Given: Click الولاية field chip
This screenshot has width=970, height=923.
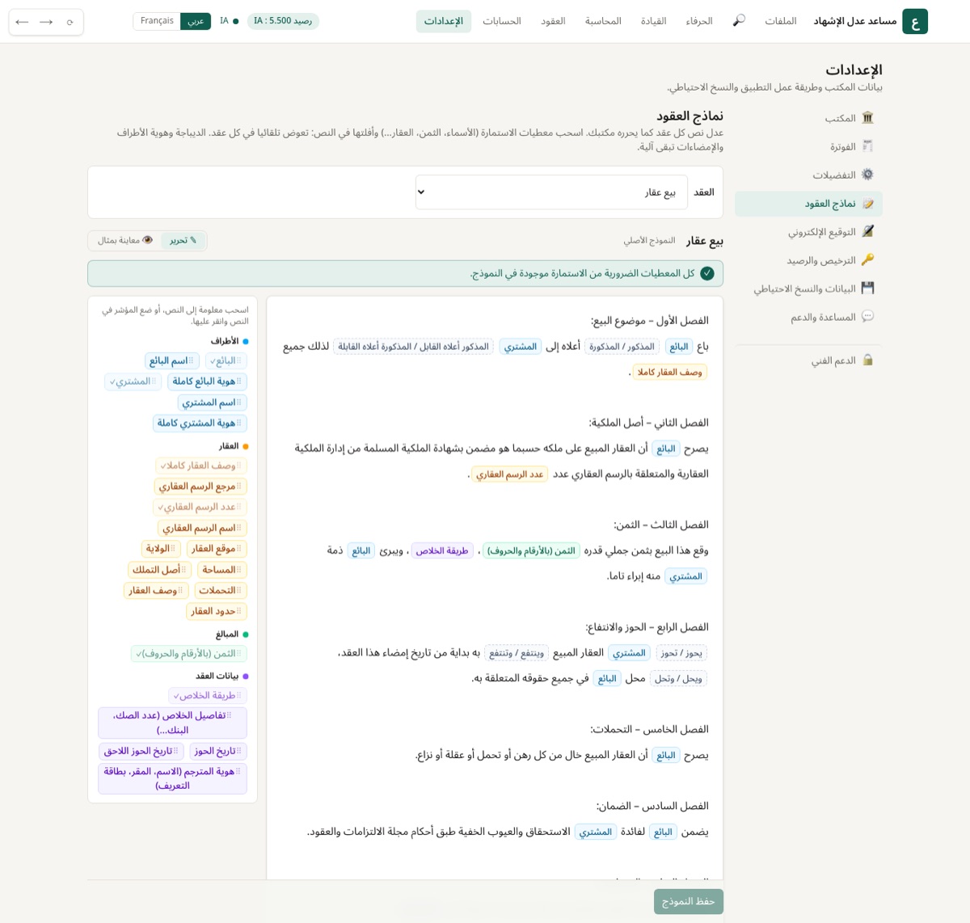Looking at the screenshot, I should [x=162, y=549].
